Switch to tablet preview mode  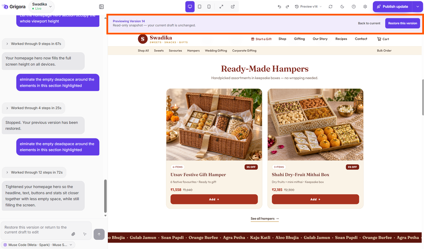200,7
